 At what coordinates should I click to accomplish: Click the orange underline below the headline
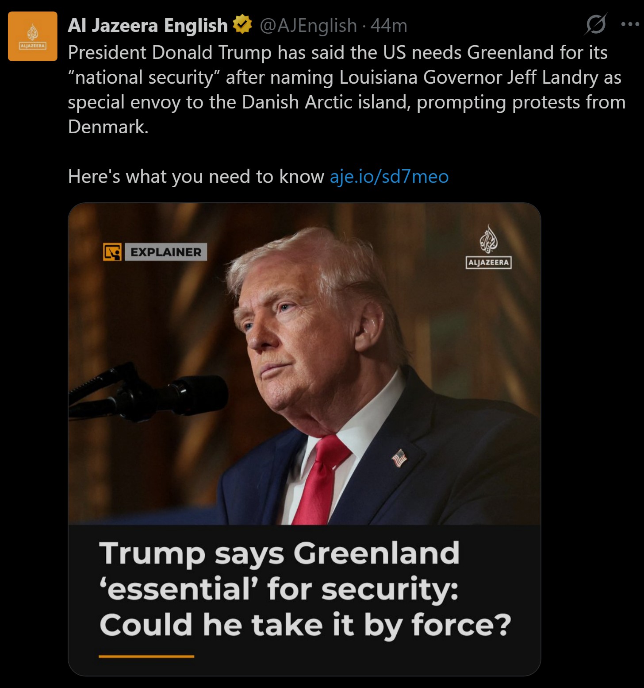coord(146,656)
